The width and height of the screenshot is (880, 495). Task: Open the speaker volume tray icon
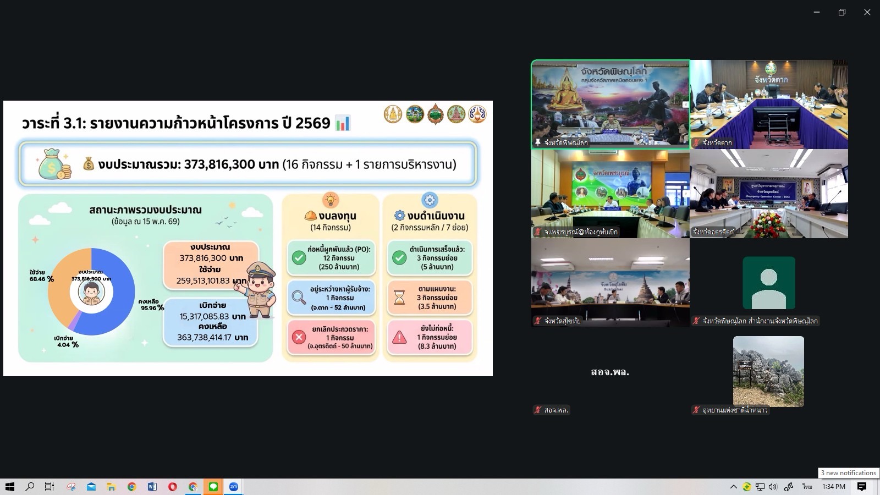coord(773,487)
